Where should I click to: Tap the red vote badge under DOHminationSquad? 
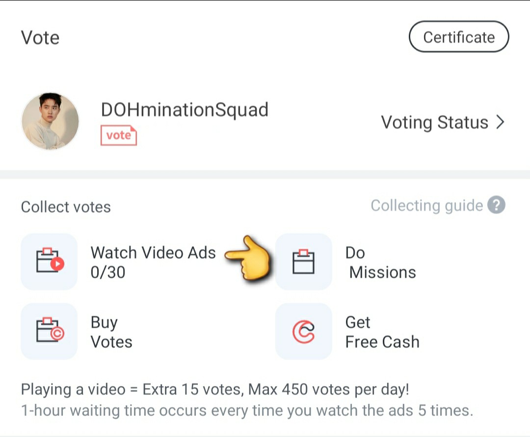[x=119, y=135]
